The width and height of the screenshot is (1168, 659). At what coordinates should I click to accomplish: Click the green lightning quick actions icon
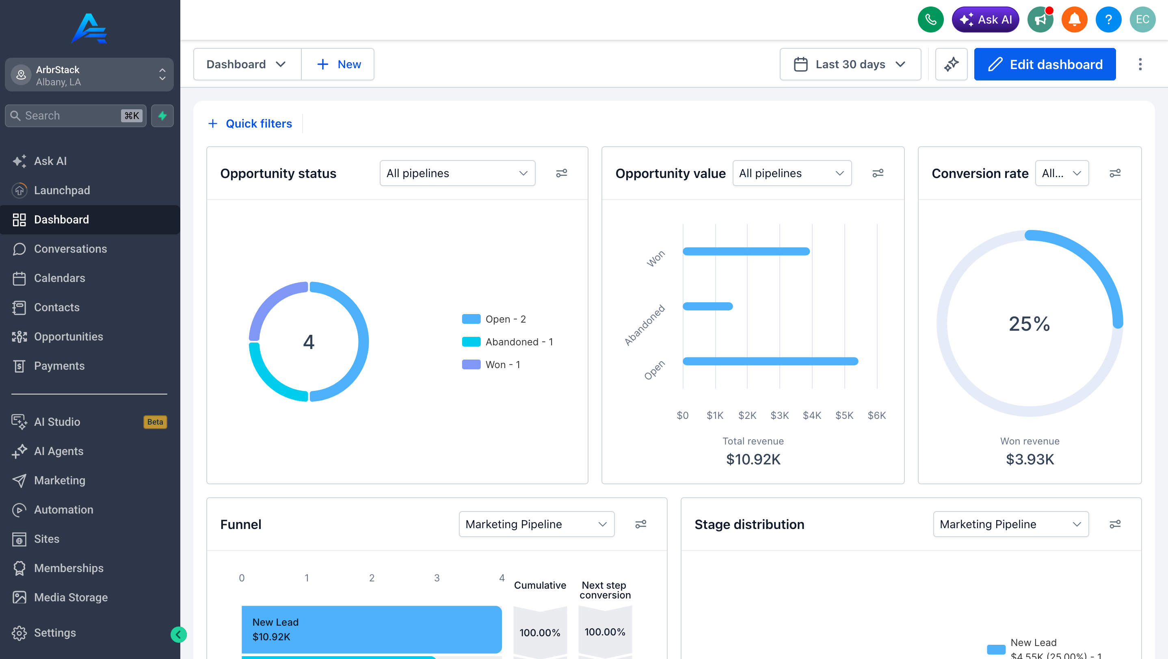(162, 116)
